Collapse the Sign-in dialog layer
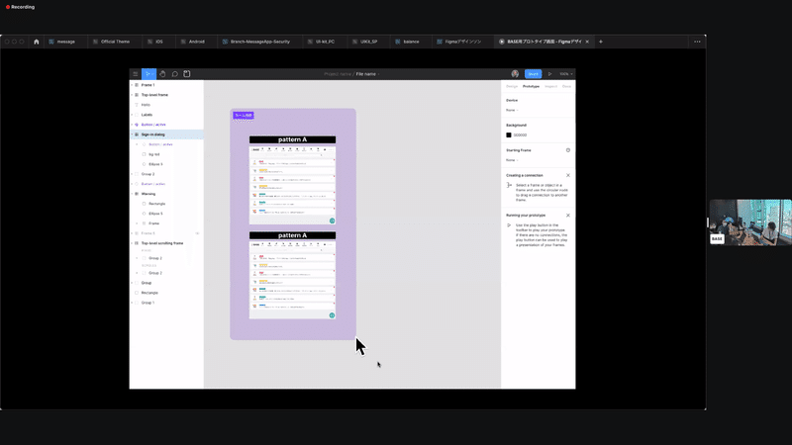This screenshot has height=445, width=792. click(132, 134)
